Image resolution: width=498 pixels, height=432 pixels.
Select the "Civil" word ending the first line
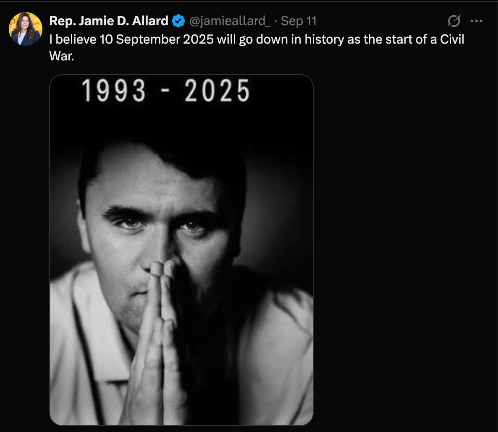(452, 39)
